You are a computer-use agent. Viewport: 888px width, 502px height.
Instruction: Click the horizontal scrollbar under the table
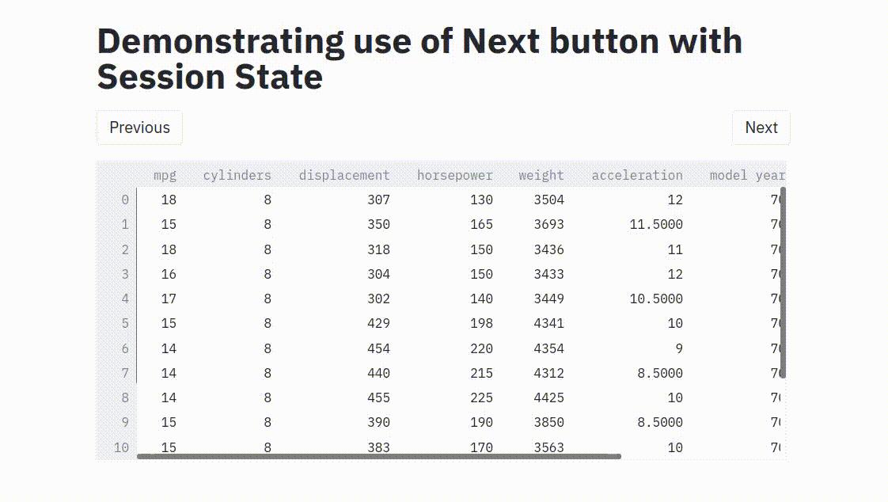378,456
